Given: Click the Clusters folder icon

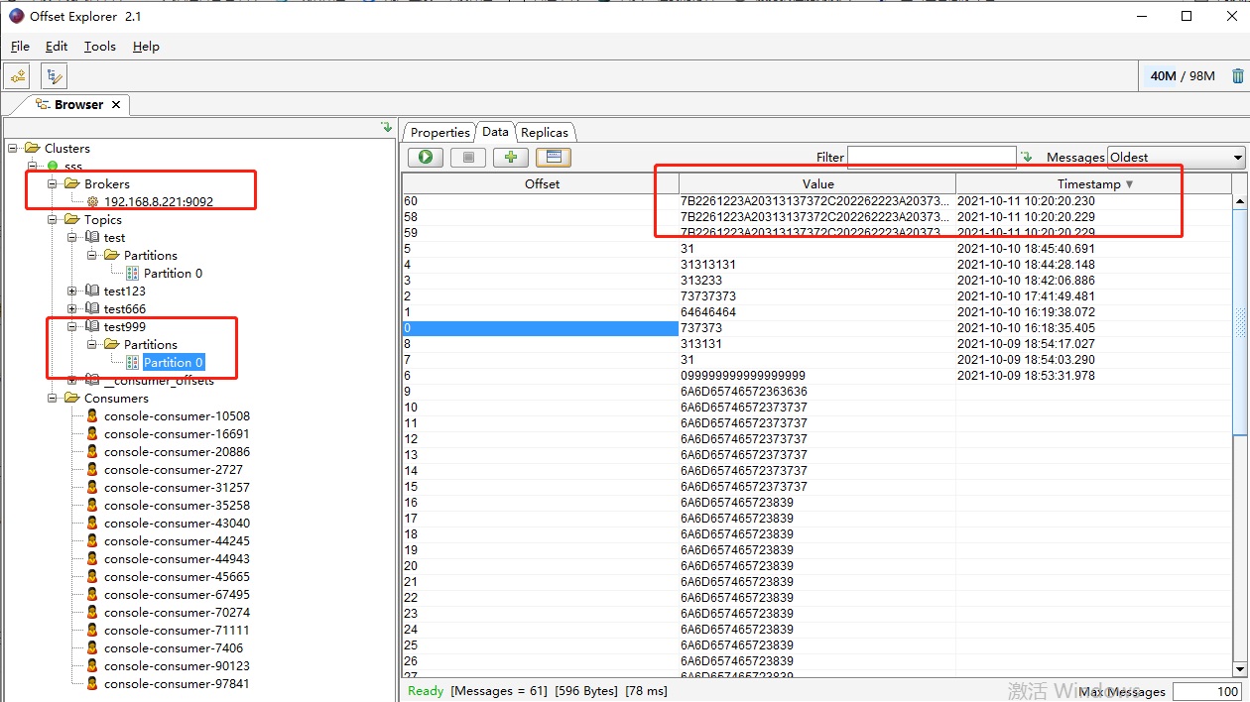Looking at the screenshot, I should [x=33, y=148].
